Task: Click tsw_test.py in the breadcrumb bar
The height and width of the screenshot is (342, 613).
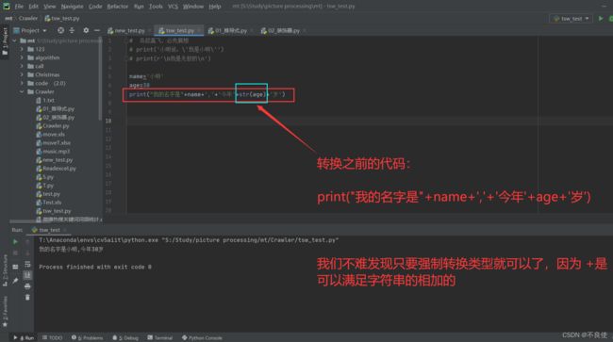Action: click(x=62, y=18)
